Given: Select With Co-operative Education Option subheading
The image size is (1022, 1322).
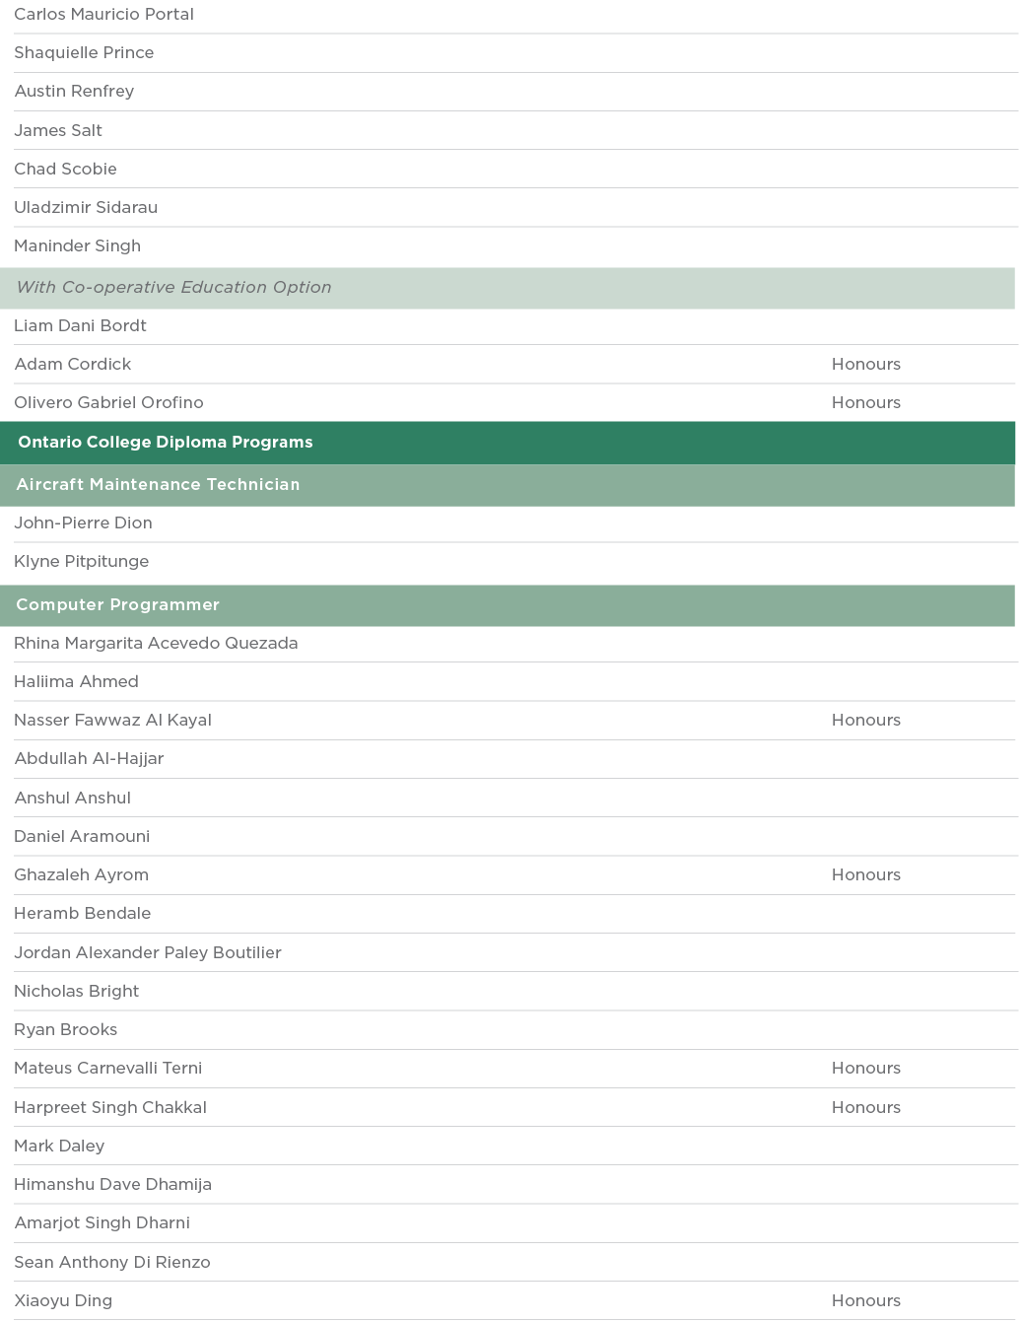Looking at the screenshot, I should 173,288.
